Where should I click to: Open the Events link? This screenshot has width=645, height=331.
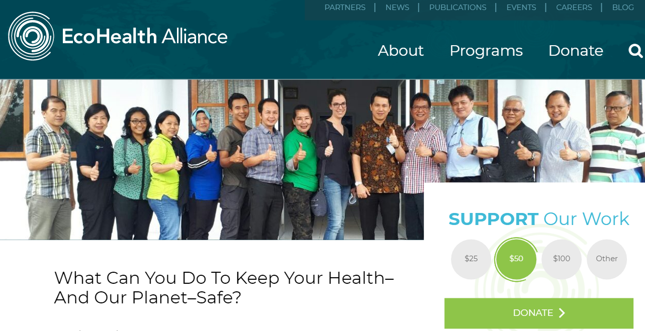point(521,8)
